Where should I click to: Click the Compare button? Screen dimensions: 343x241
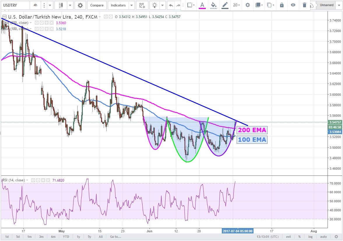coord(97,5)
